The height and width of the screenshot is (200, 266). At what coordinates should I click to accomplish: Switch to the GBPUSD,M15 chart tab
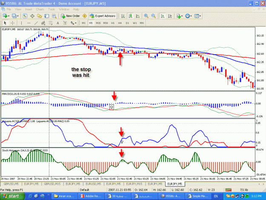[52, 184]
